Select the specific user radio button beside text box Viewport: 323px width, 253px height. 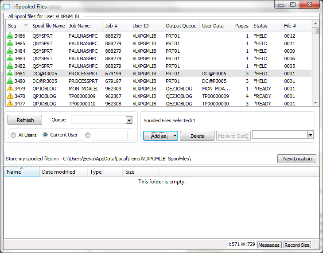[x=88, y=135]
